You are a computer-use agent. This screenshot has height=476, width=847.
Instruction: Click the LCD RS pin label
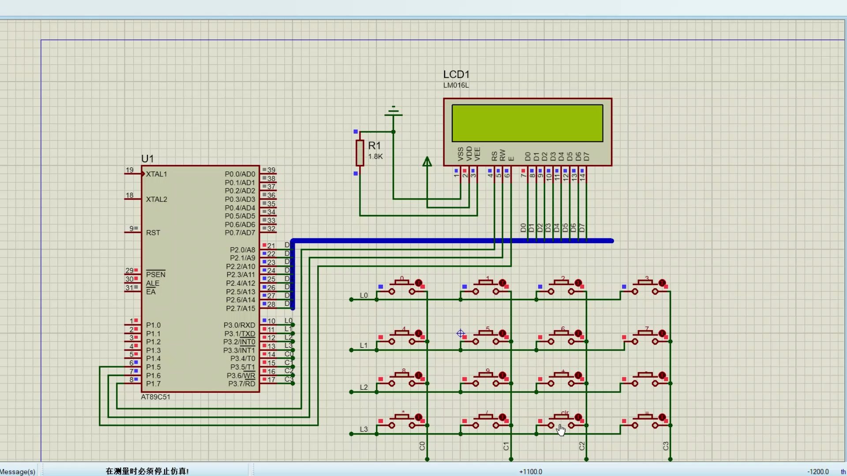tap(494, 156)
